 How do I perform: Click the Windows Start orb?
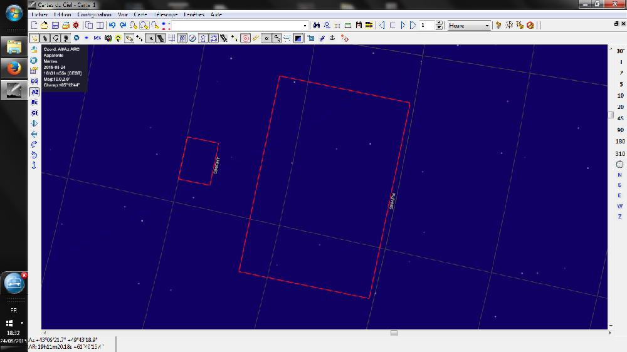14,13
